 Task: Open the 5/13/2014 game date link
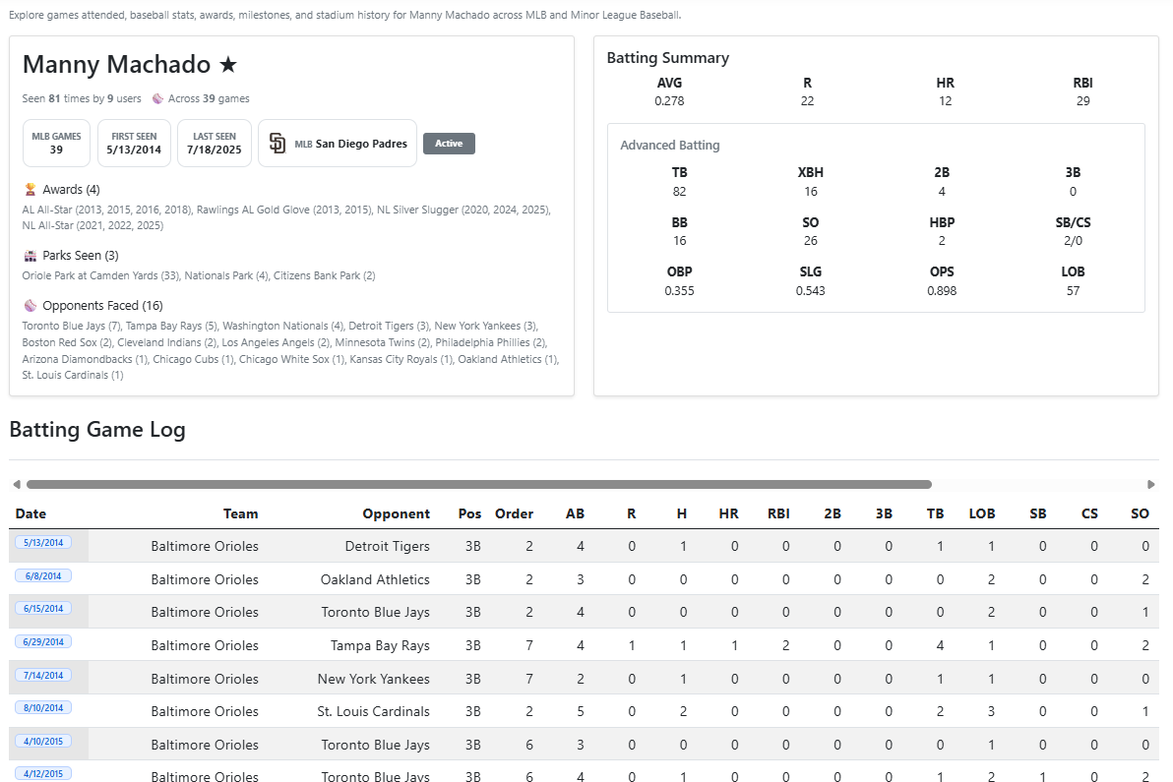[x=43, y=543]
